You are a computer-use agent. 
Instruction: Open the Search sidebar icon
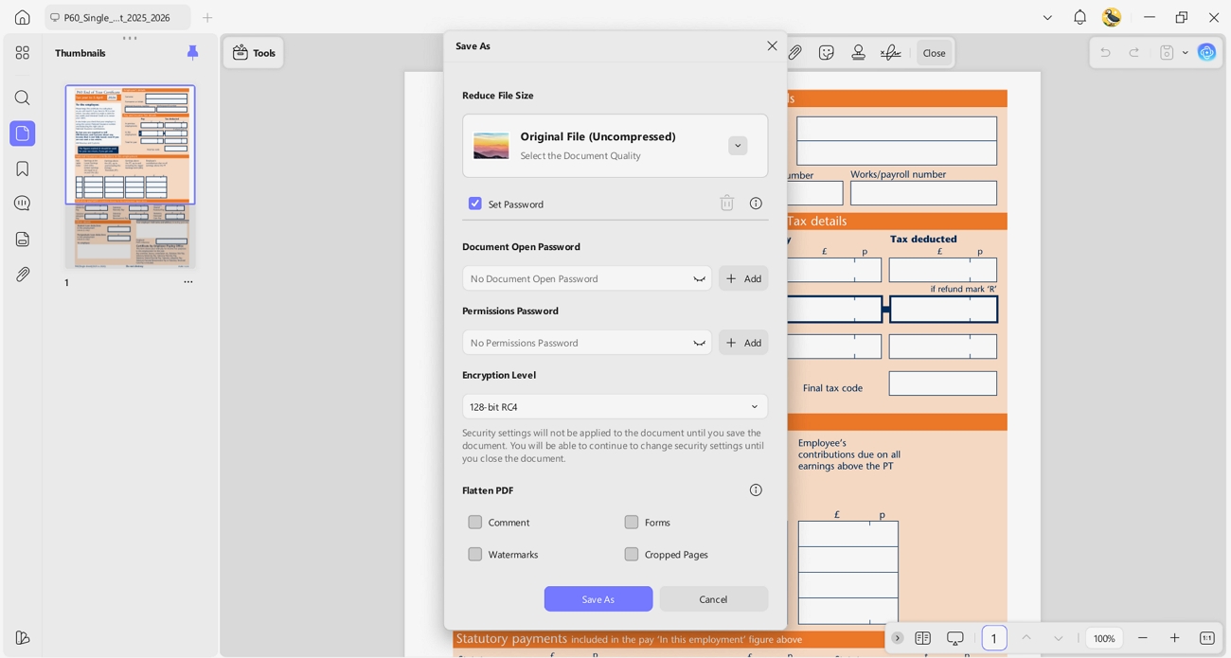(x=23, y=98)
